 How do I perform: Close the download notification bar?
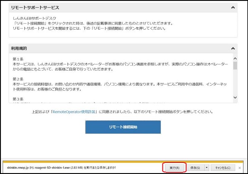tap(240, 168)
